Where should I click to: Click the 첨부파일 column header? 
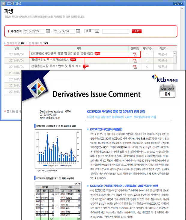pyautogui.click(x=135, y=48)
